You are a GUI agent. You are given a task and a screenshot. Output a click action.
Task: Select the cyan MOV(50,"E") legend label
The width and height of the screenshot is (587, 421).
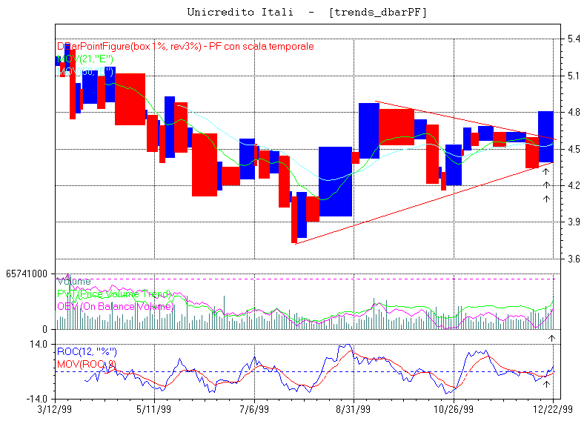point(85,71)
